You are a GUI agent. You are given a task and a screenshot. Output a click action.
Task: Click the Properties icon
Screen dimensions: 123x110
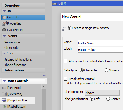pos(4,23)
